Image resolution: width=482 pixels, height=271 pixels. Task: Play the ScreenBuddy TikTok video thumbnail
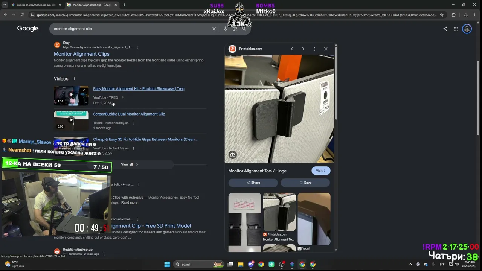(71, 120)
